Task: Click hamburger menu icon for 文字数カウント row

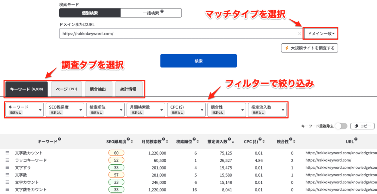Action: [x=7, y=153]
